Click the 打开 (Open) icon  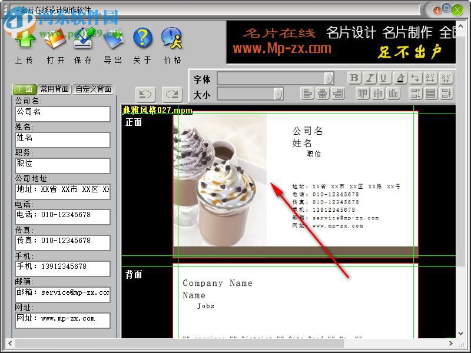pyautogui.click(x=54, y=40)
